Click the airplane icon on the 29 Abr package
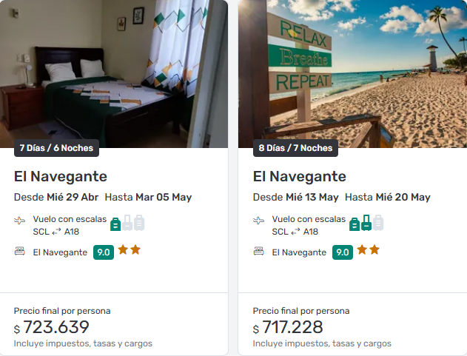Viewport: 467px width, 356px height. 20,220
